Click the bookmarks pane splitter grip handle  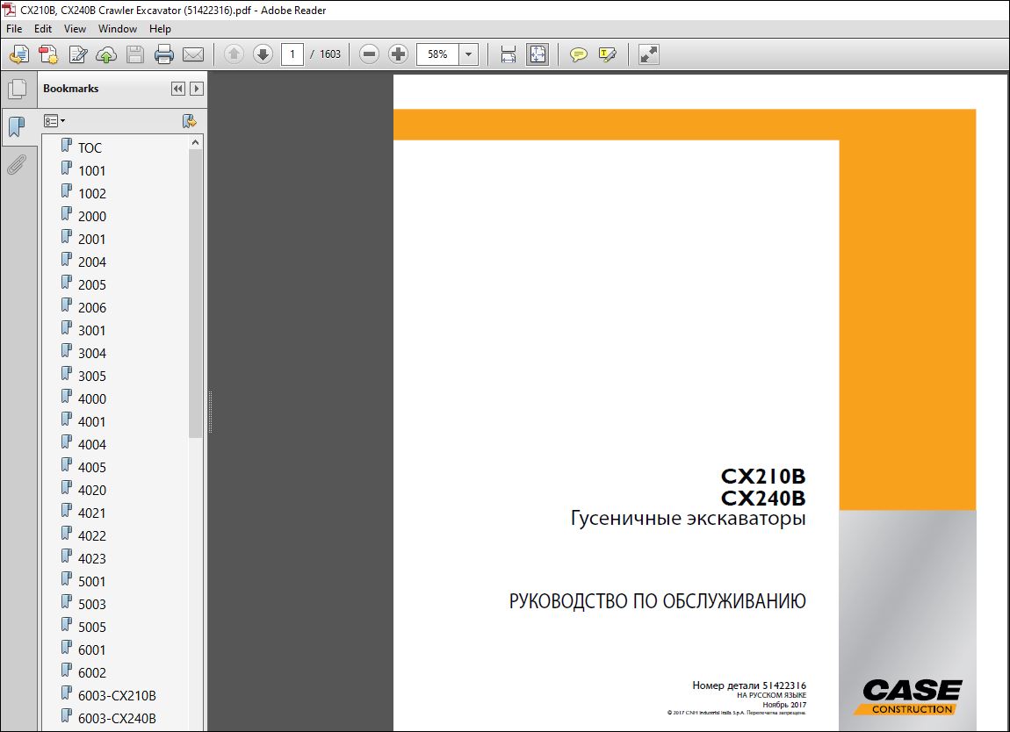210,412
